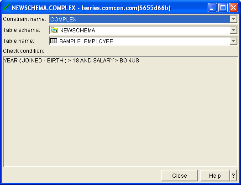Click the SAMPLE_EMPLOYEE table grid icon
Viewport: 241px width, 185px height.
(54, 41)
